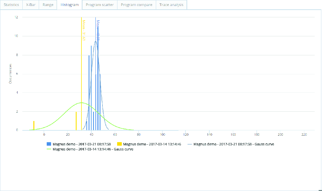Click the Occurrences axis title
322x191 pixels.
[x=10, y=74]
